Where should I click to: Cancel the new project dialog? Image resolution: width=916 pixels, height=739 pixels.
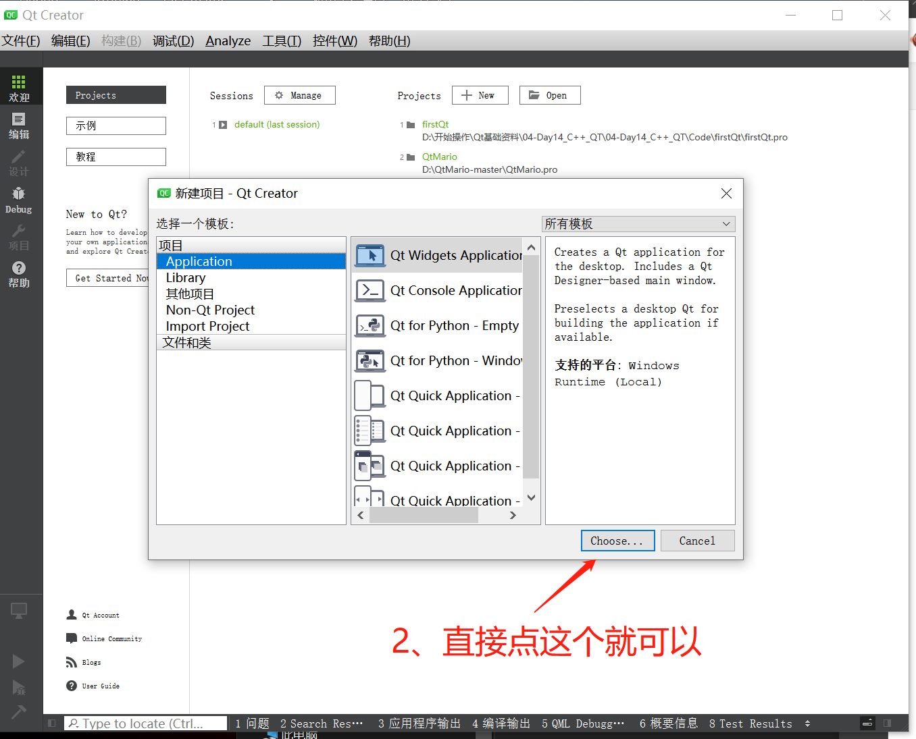697,541
